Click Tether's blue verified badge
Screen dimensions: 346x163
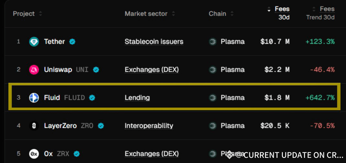coord(72,42)
